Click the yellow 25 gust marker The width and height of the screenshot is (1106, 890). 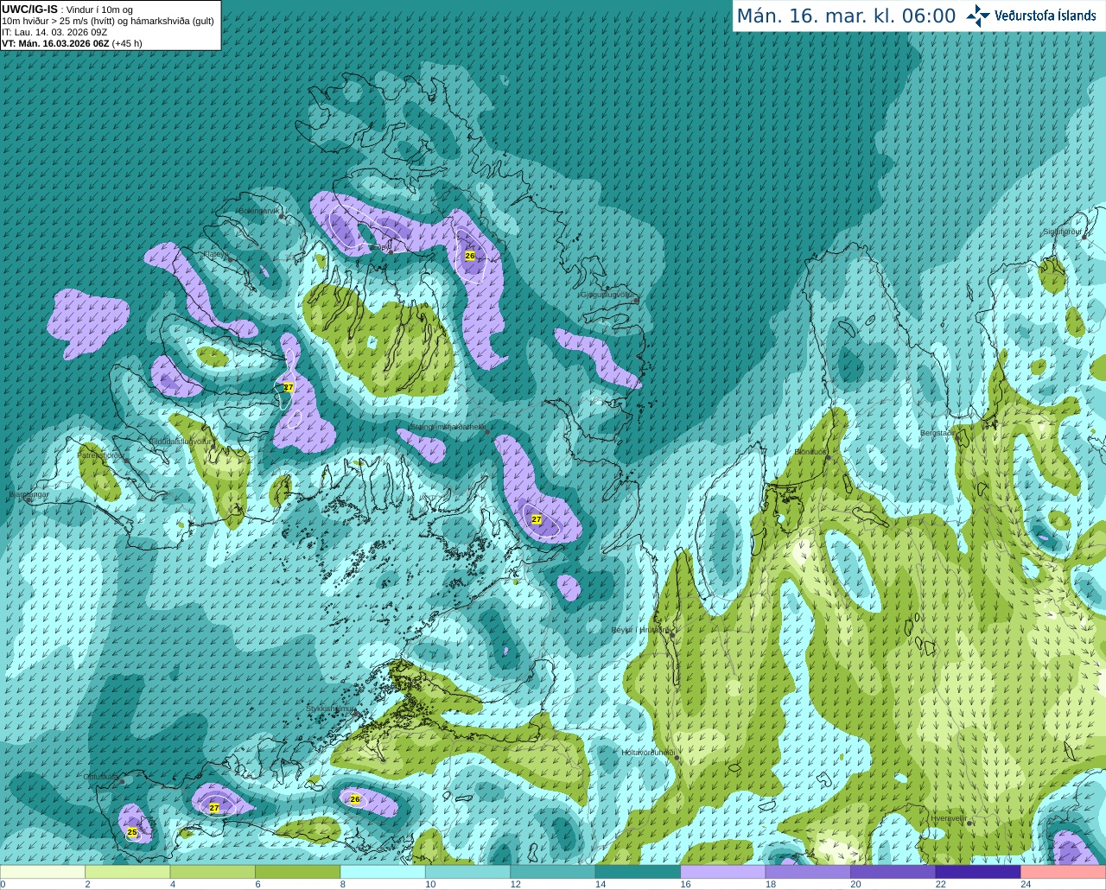[x=132, y=832]
